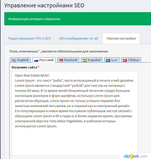Click the US flag icon
The width and height of the screenshot is (151, 159).
pyautogui.click(x=14, y=60)
